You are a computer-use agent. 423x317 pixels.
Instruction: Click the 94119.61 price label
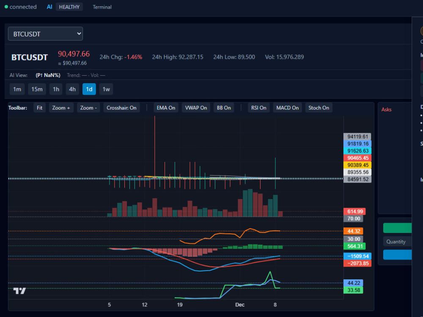tap(357, 137)
